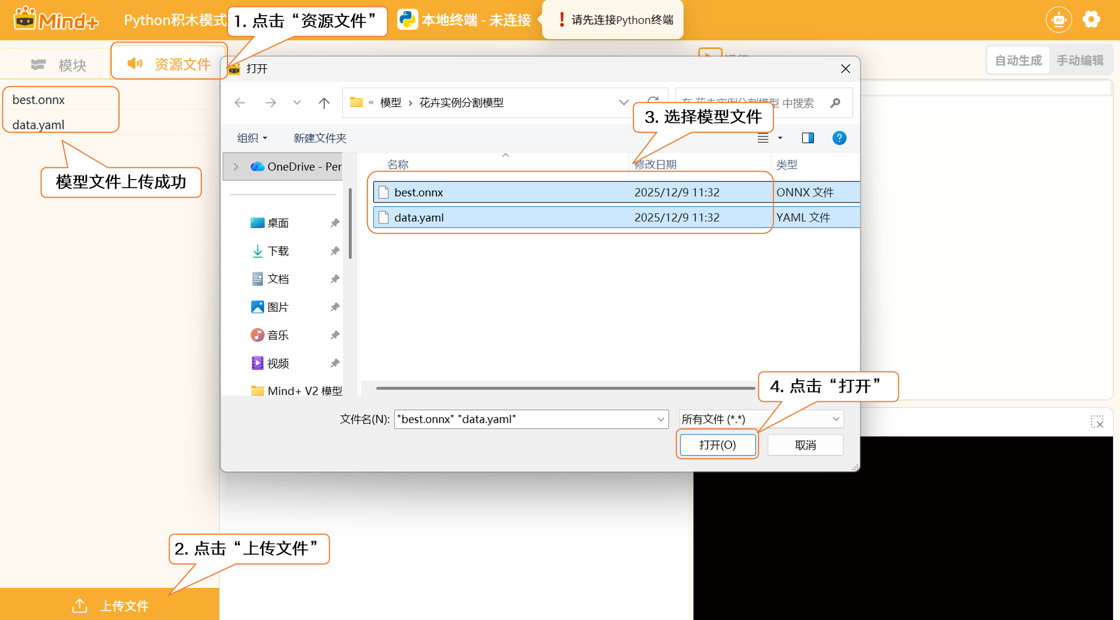Click the AI assistant robot icon
Image resolution: width=1120 pixels, height=620 pixels.
1058,20
